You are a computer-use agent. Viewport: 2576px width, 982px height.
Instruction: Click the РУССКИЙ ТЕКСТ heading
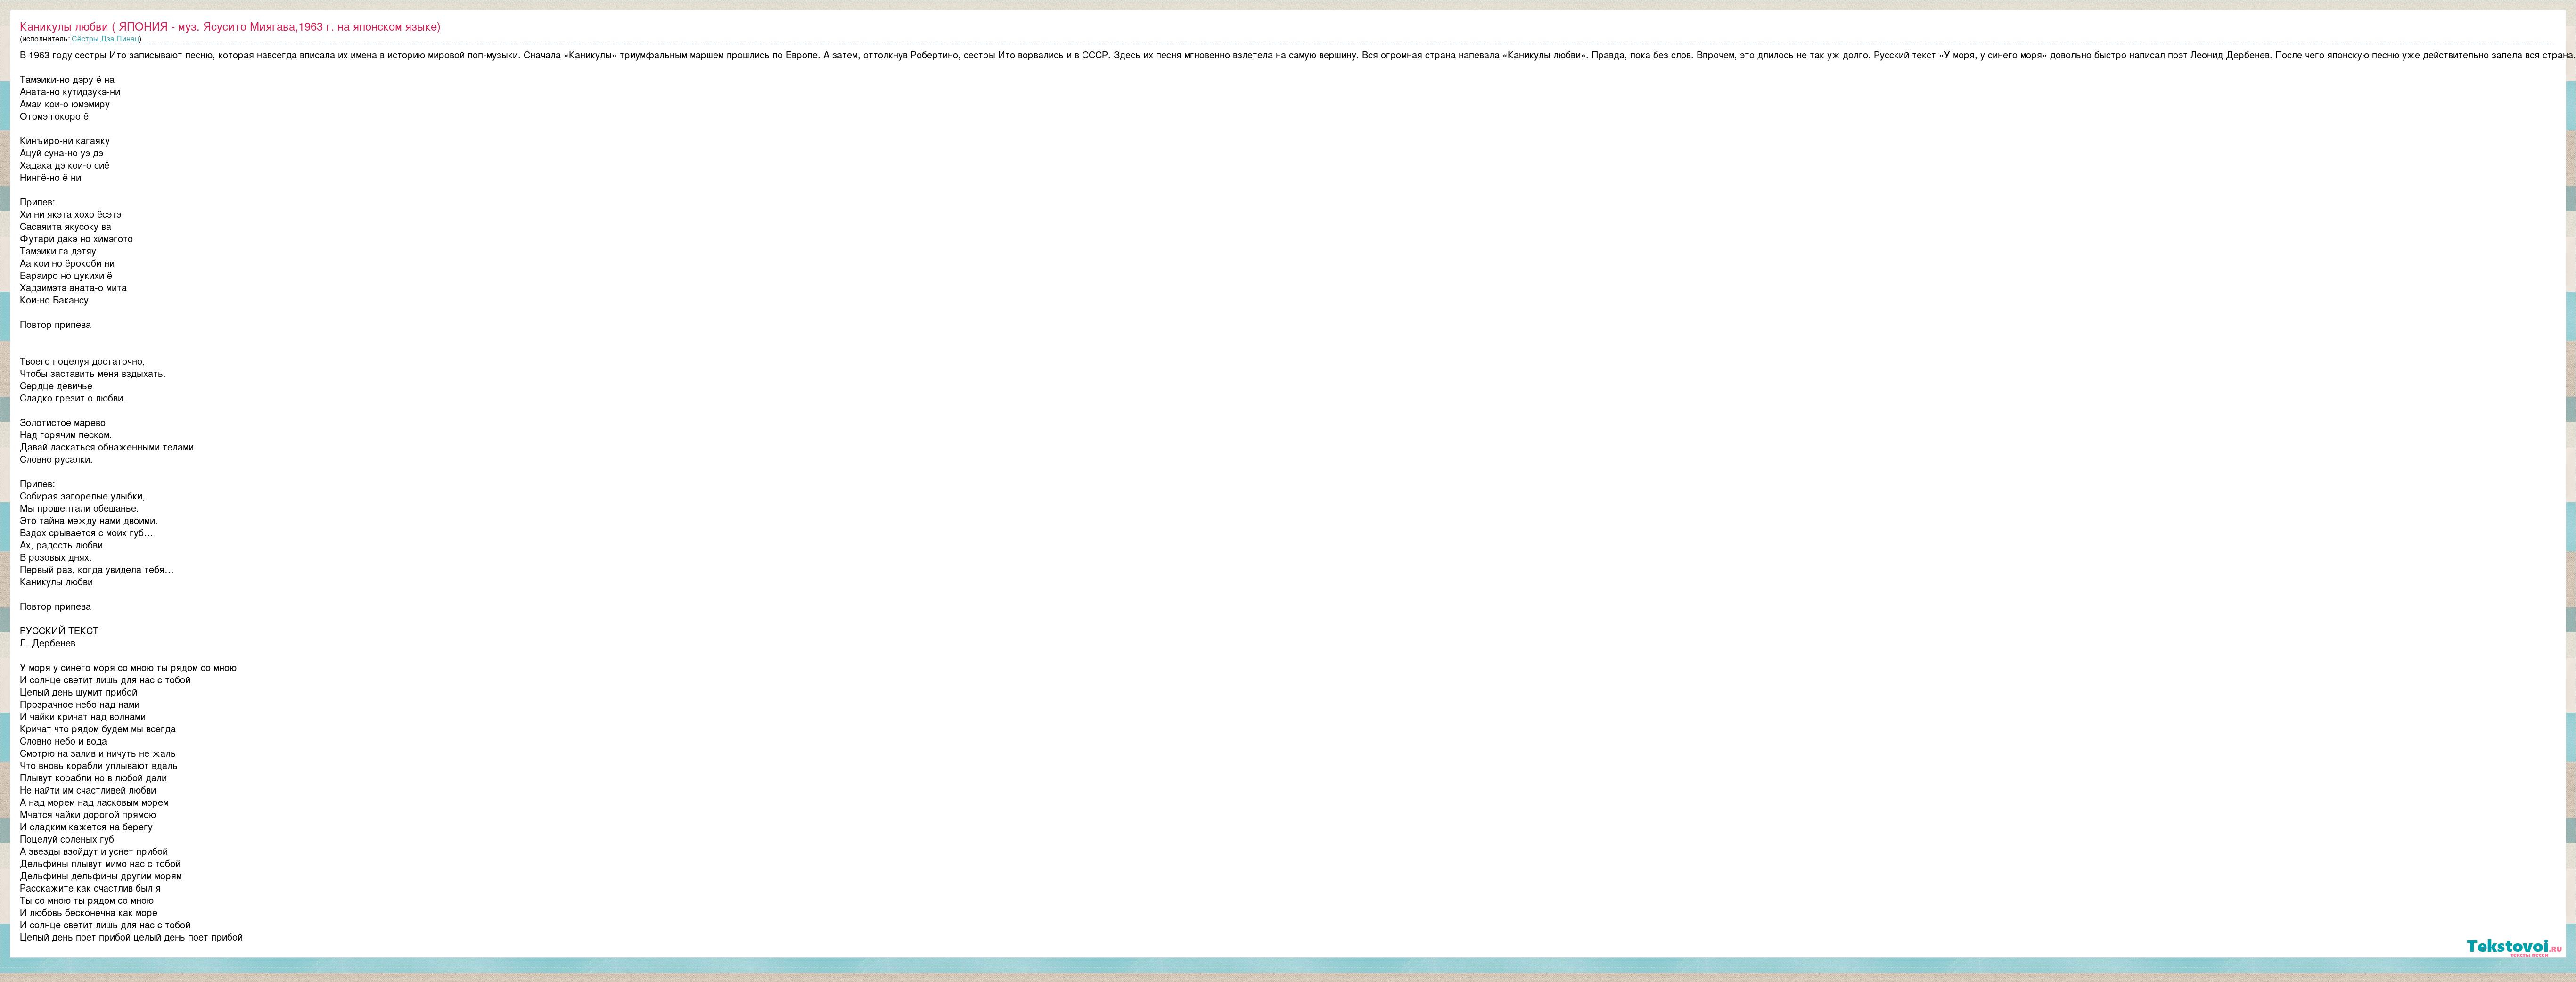pyautogui.click(x=59, y=631)
